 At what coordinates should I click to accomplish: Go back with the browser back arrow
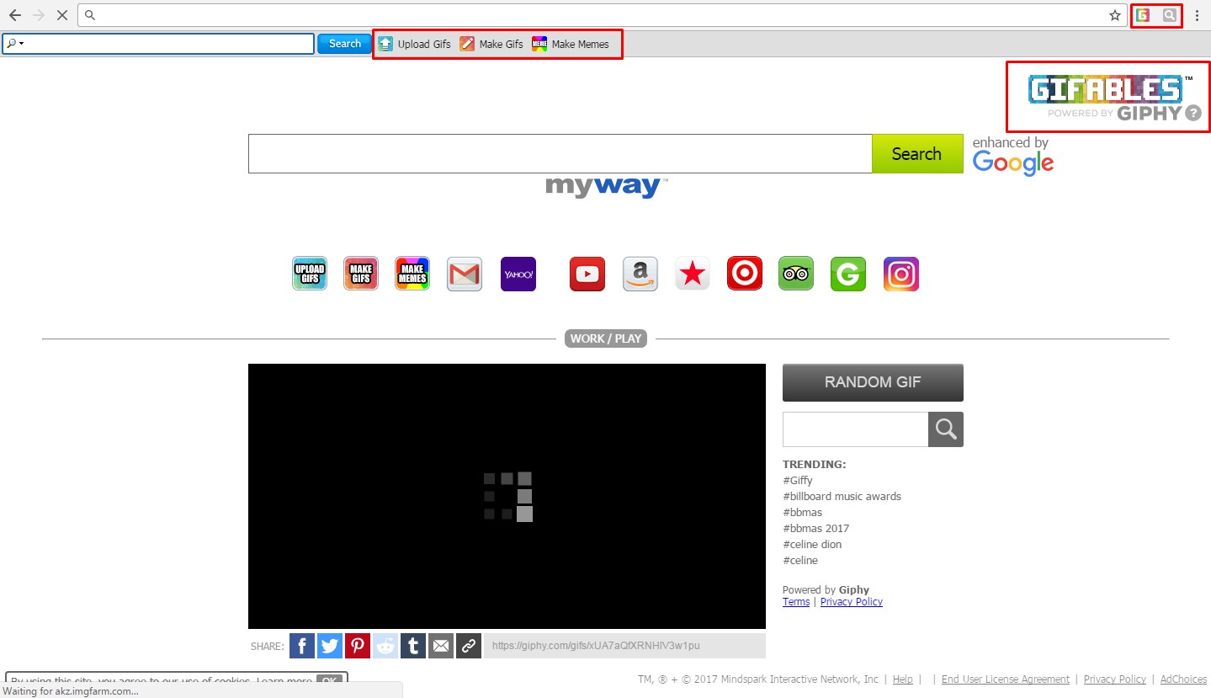click(15, 15)
